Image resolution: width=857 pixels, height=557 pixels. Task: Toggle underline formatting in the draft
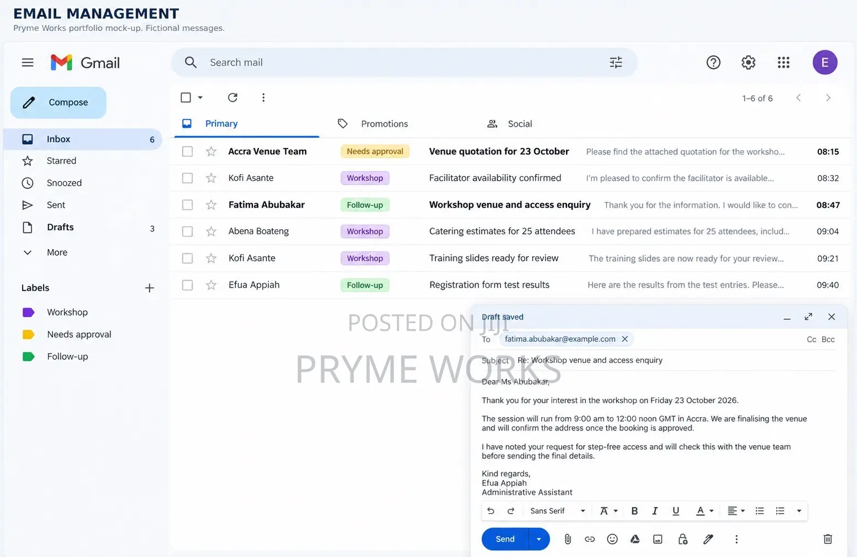(x=676, y=511)
